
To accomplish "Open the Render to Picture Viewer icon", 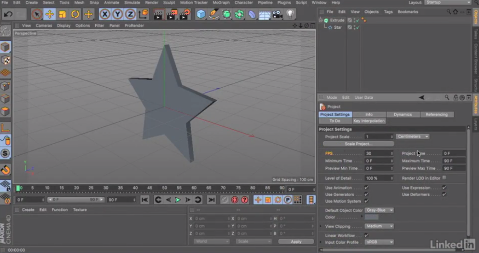I will [171, 14].
